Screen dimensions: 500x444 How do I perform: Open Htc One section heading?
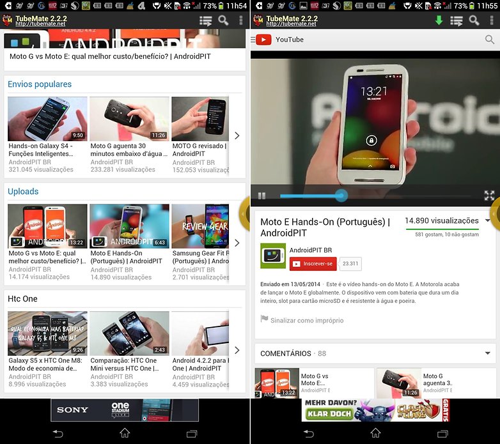22,299
